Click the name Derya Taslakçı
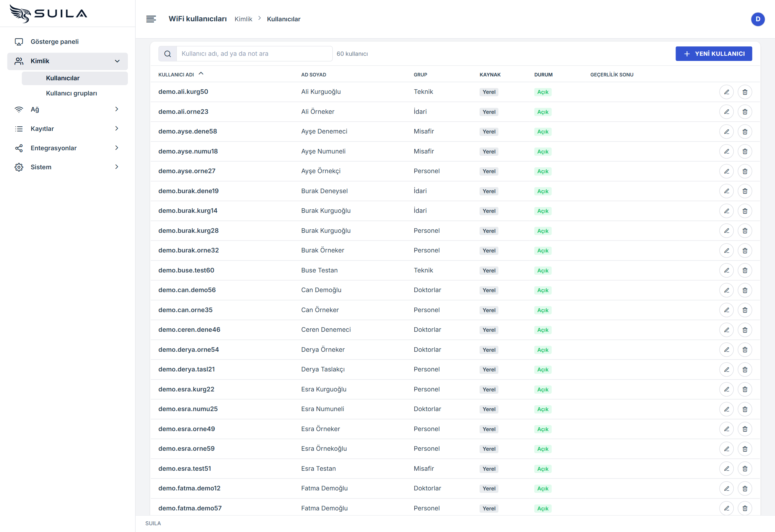This screenshot has width=775, height=532. coord(323,369)
